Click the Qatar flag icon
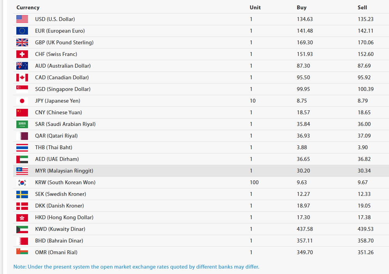This screenshot has height=274, width=389. 22,136
